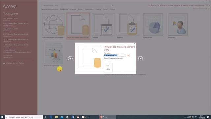Select the blank desktop database template tile
211x119 pixels.
[x=78, y=26]
